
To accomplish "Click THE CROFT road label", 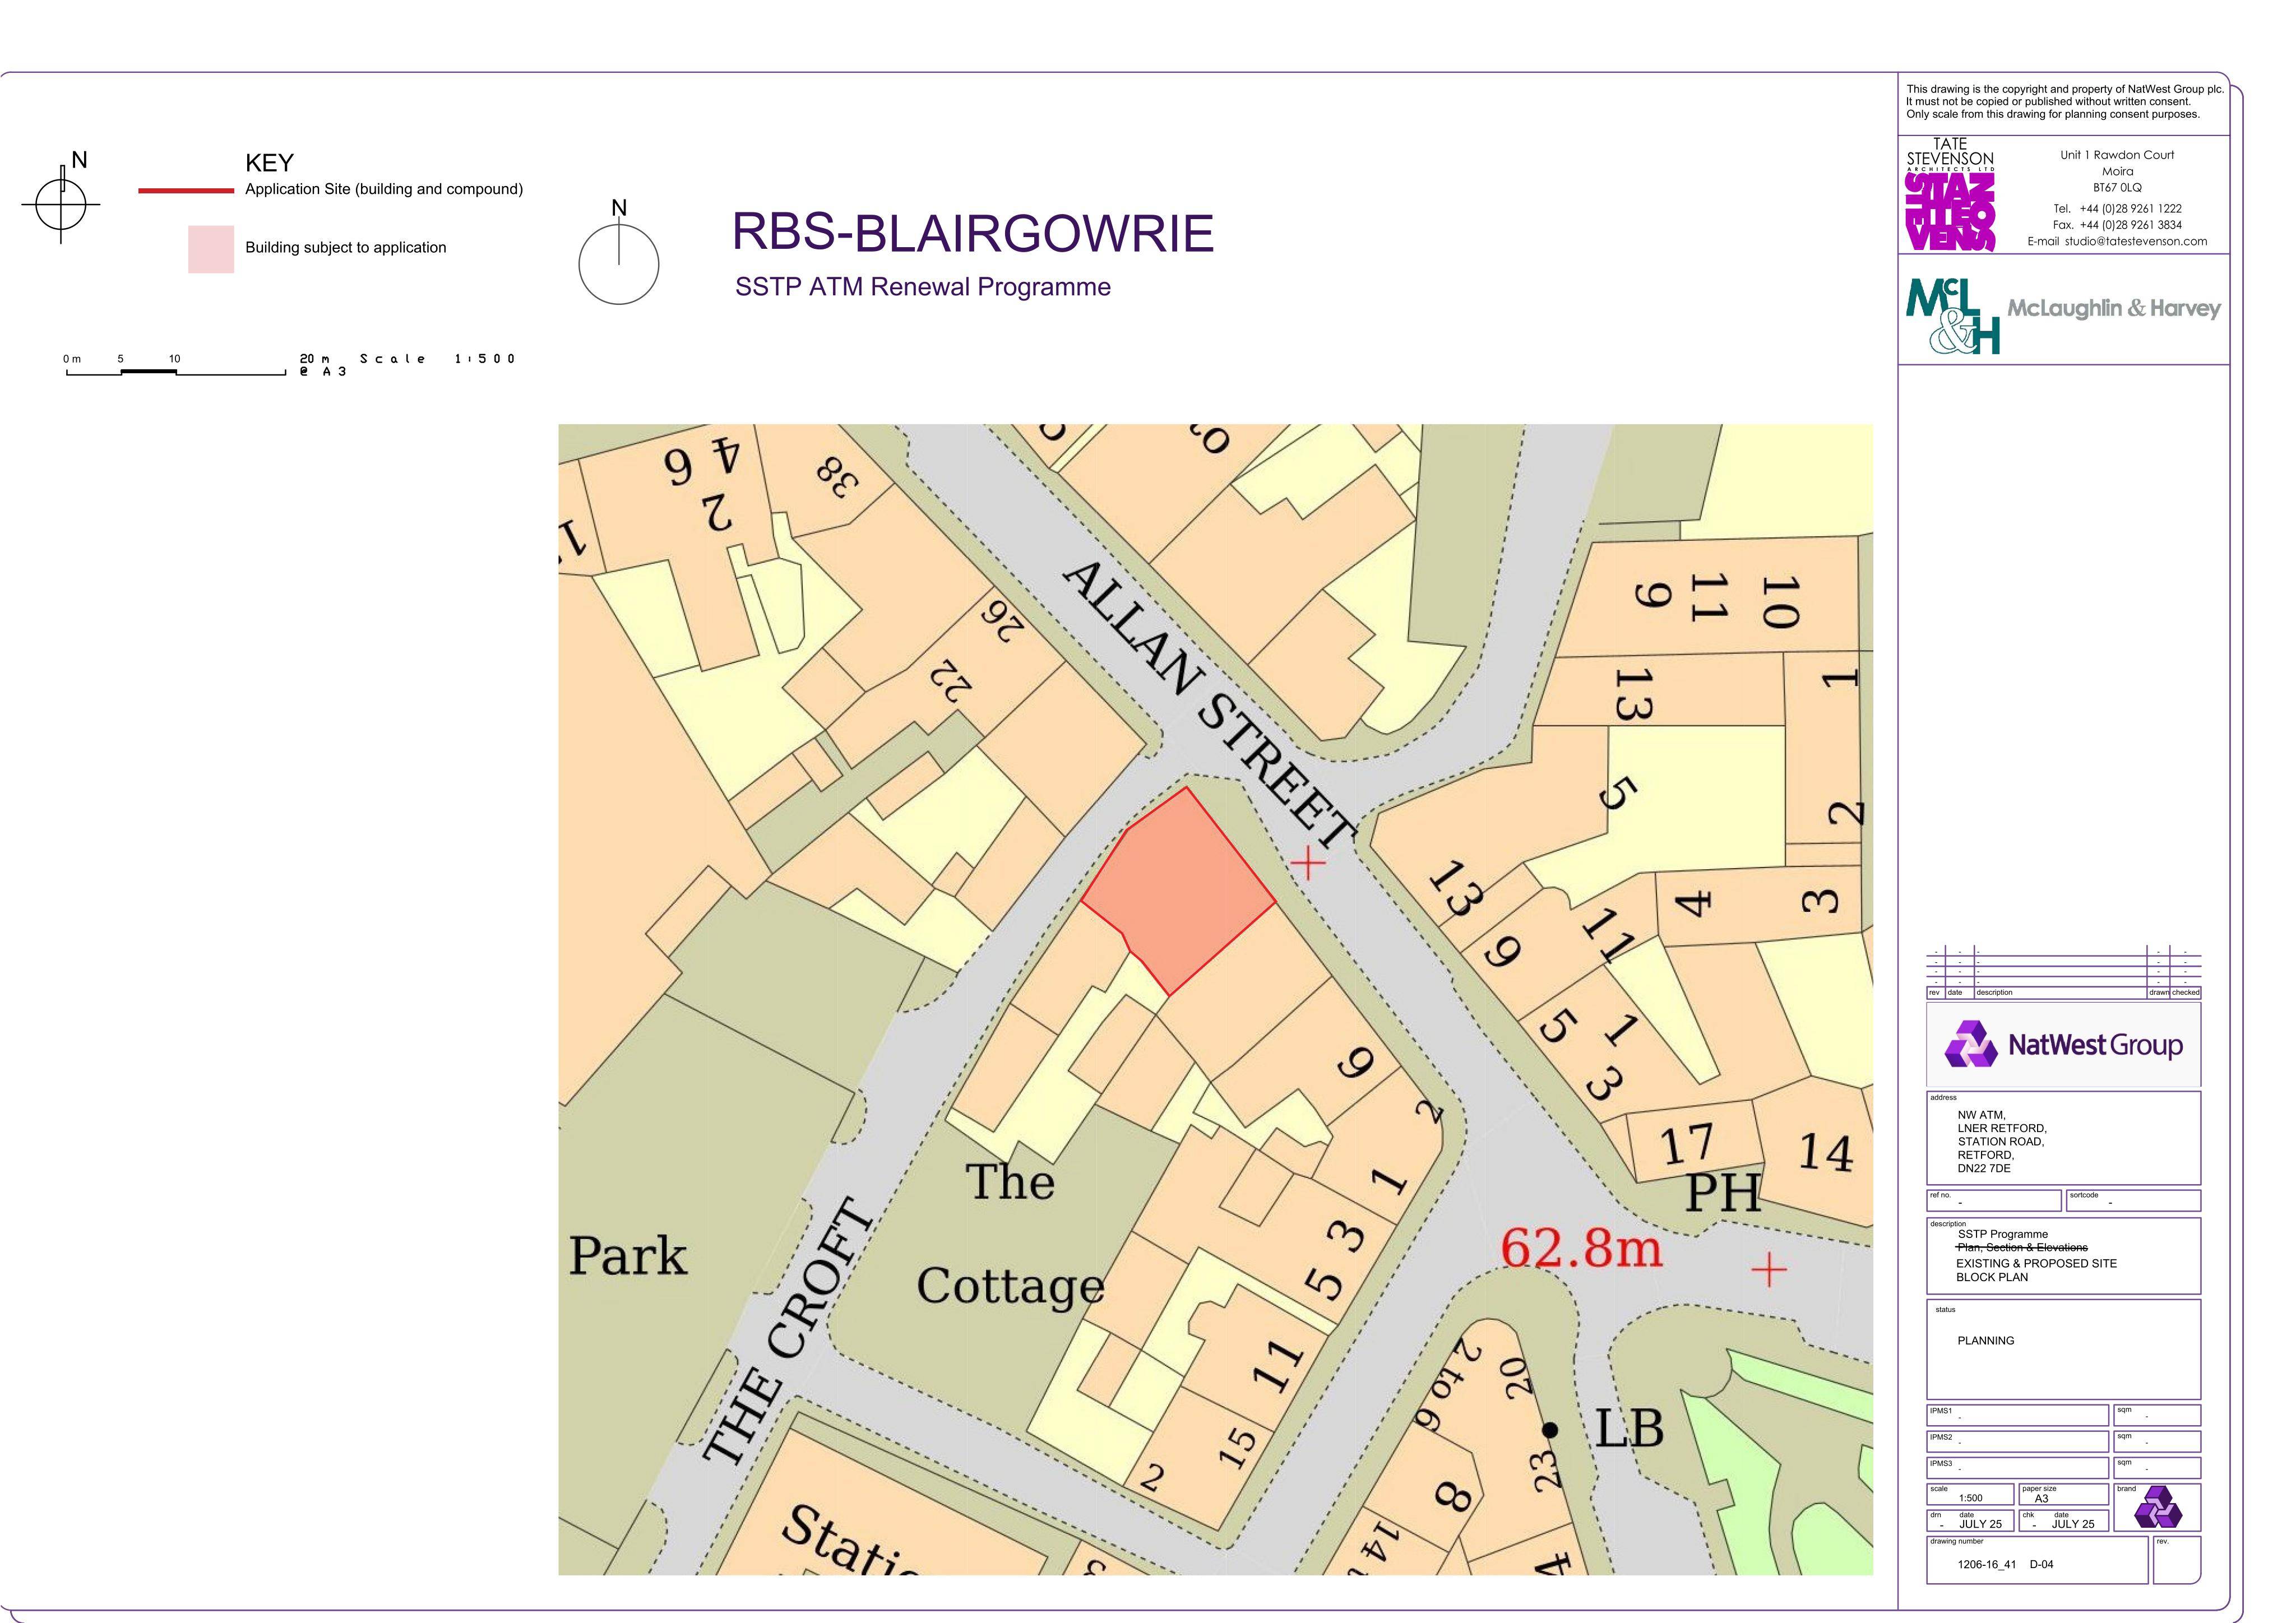I will coord(789,1332).
